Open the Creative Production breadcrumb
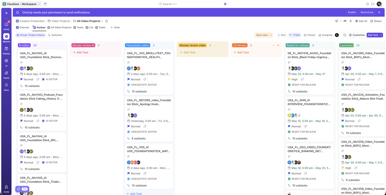Screen dimensions: 386x195 (30, 21)
